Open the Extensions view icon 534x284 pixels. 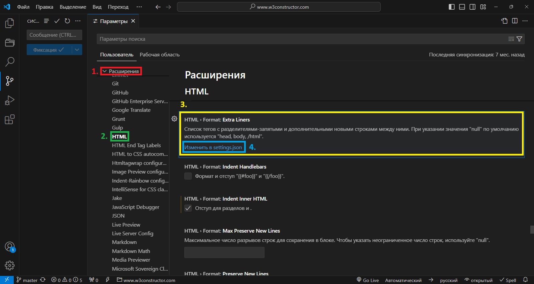[10, 119]
